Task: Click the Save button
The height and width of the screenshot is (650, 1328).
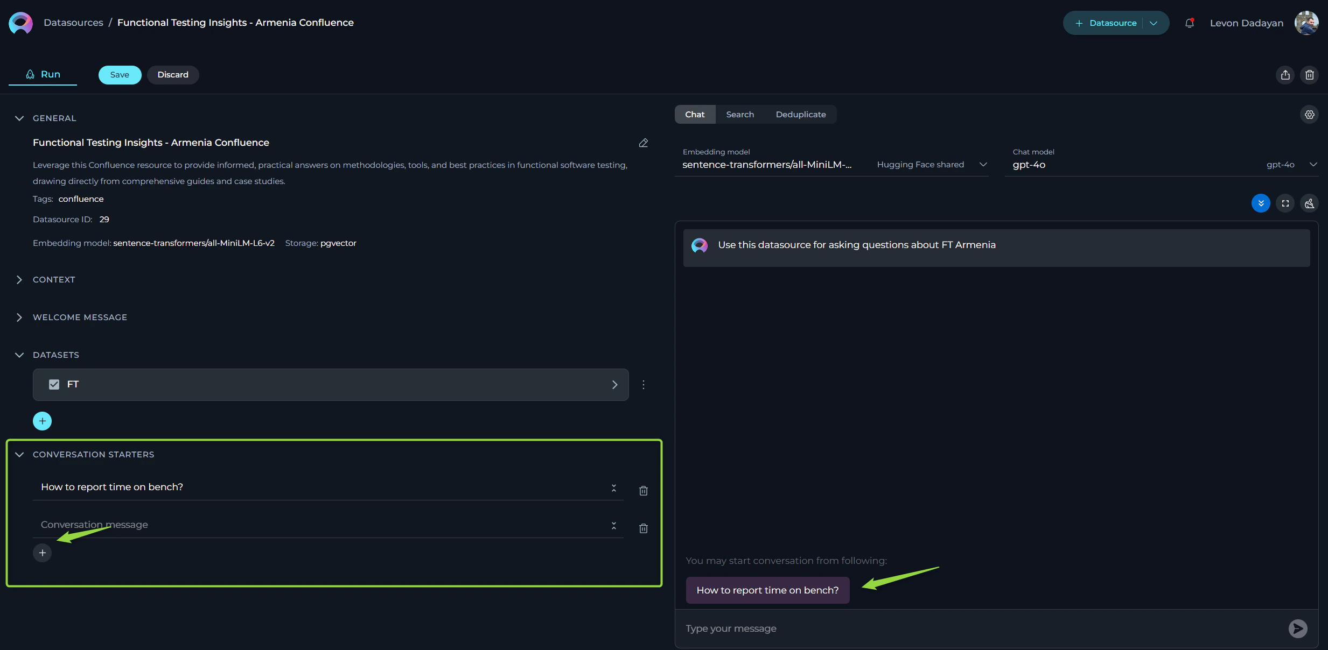Action: 120,75
